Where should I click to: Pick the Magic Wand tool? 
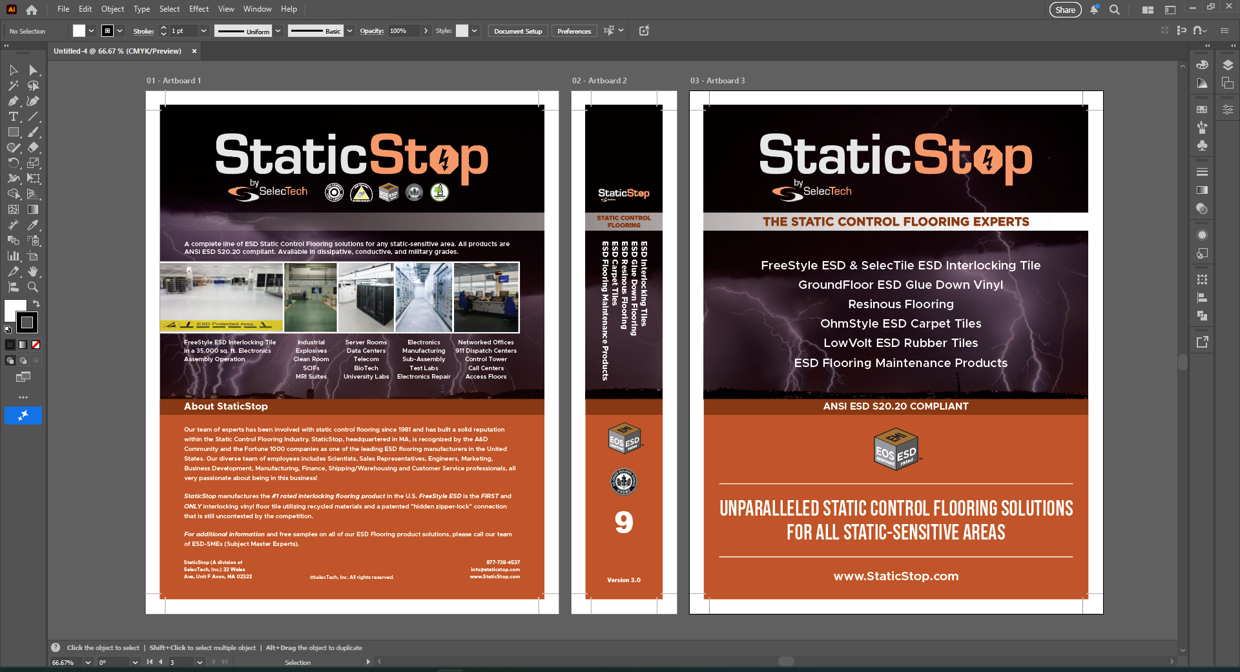(13, 85)
